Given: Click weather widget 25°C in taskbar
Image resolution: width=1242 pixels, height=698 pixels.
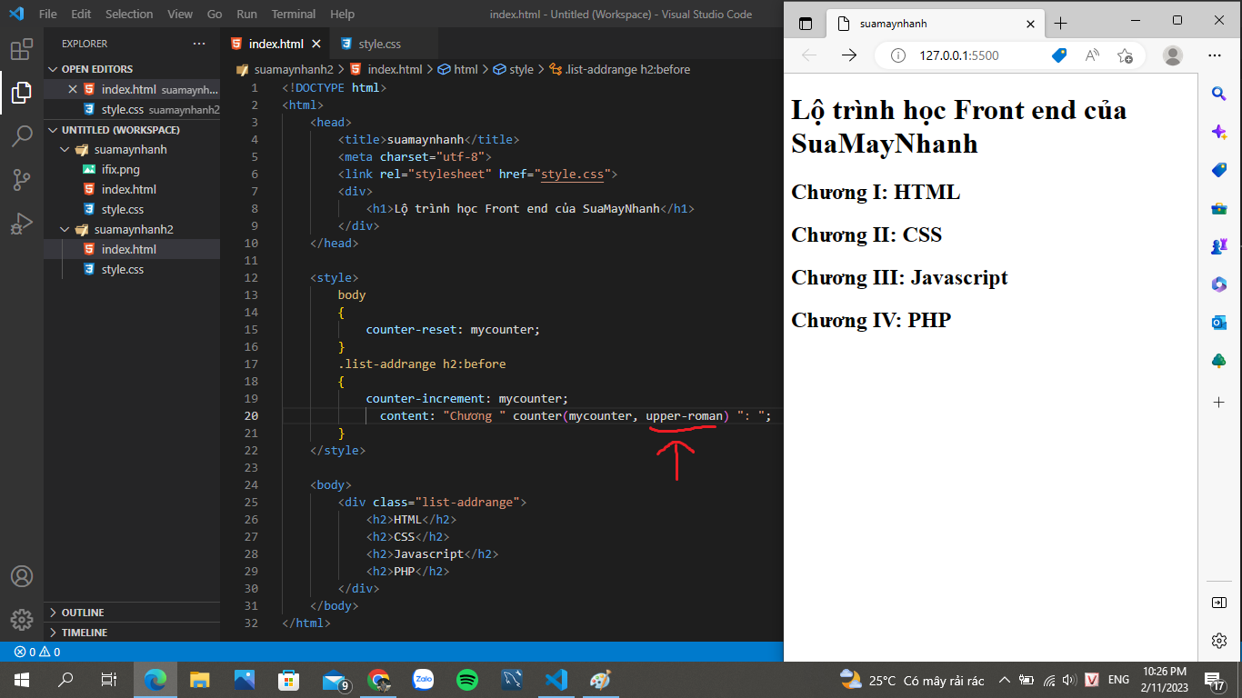Looking at the screenshot, I should (x=912, y=680).
